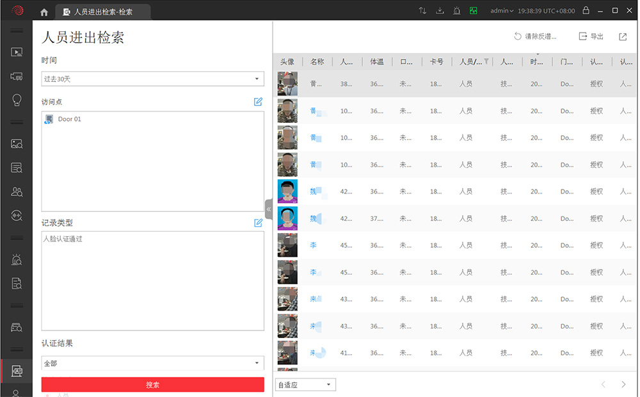Screen dimensions: 640x397
Task: Expand the admin user menu
Action: pyautogui.click(x=502, y=11)
